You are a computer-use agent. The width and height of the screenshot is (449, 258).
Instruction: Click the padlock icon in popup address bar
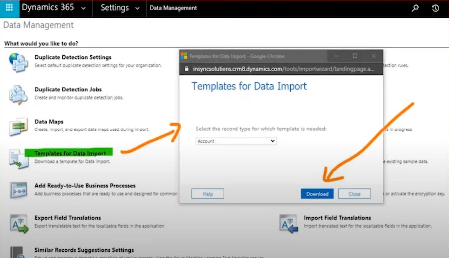click(x=187, y=69)
